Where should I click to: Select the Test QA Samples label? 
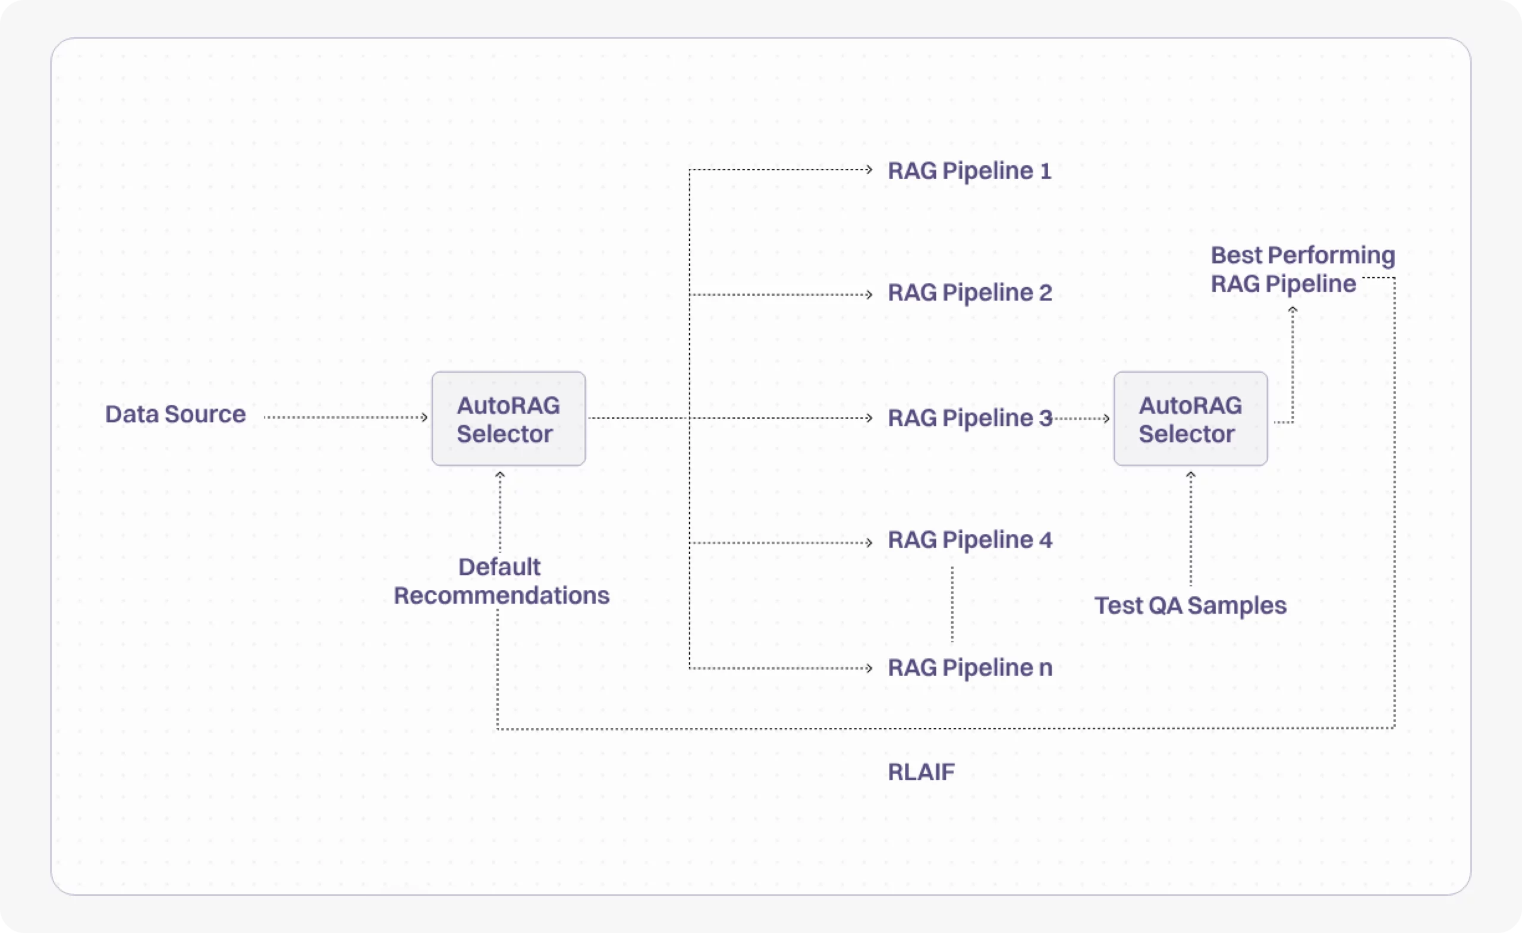[x=1190, y=605]
